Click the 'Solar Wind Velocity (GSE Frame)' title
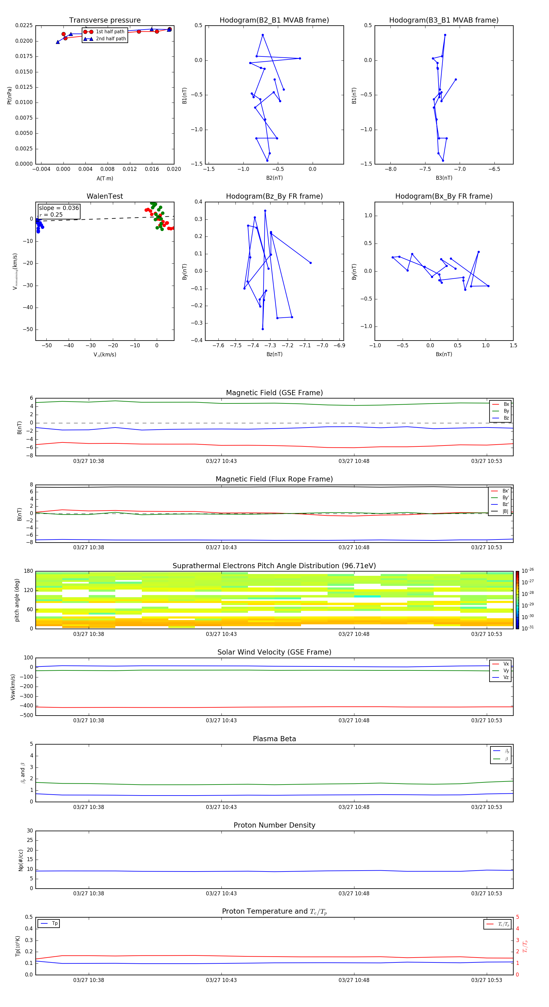The image size is (549, 1007). click(x=274, y=652)
